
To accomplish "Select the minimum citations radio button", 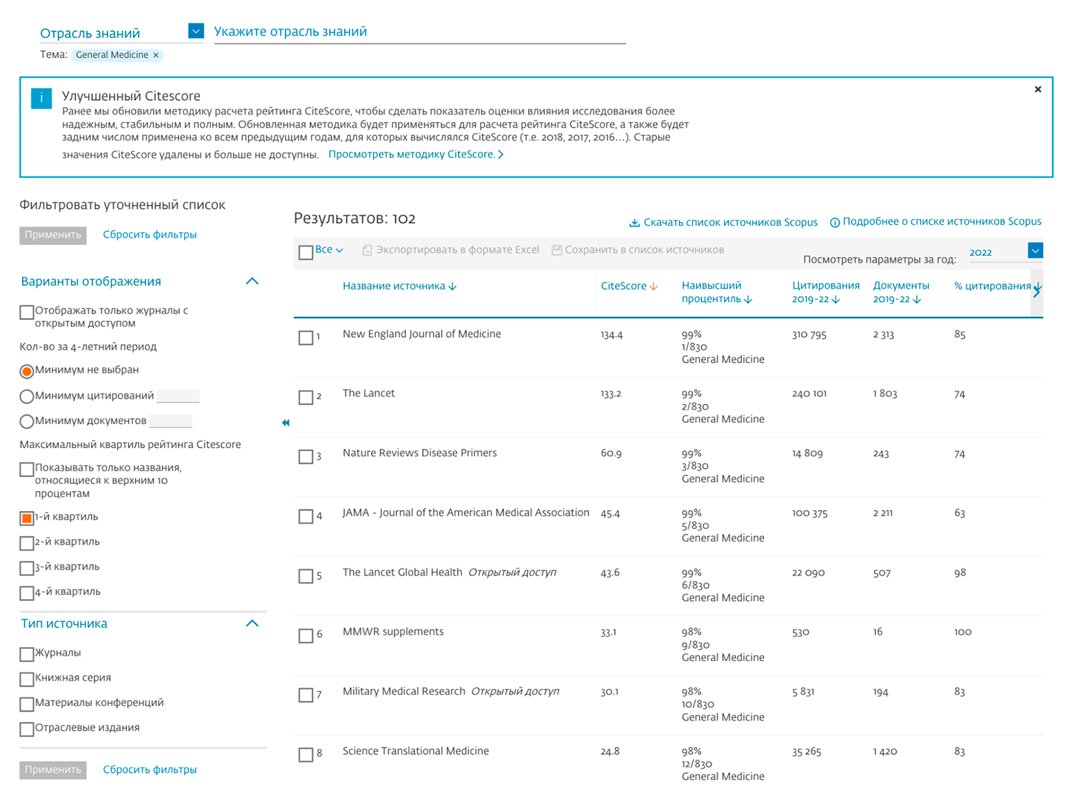I will 27,396.
